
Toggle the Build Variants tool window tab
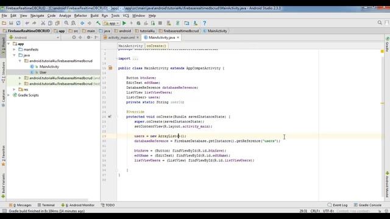tap(3, 186)
